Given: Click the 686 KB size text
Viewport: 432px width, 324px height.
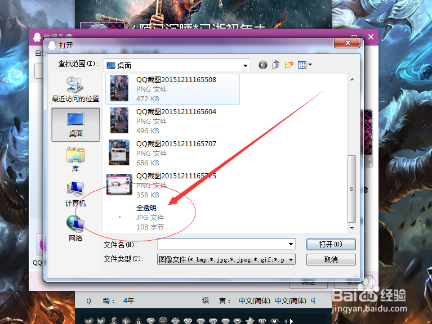Looking at the screenshot, I should click(x=148, y=163).
